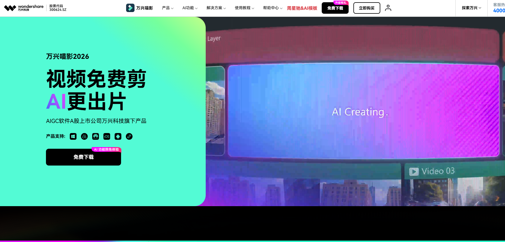Expand the 帮助中心 dropdown menu
The height and width of the screenshot is (242, 505).
[x=273, y=8]
